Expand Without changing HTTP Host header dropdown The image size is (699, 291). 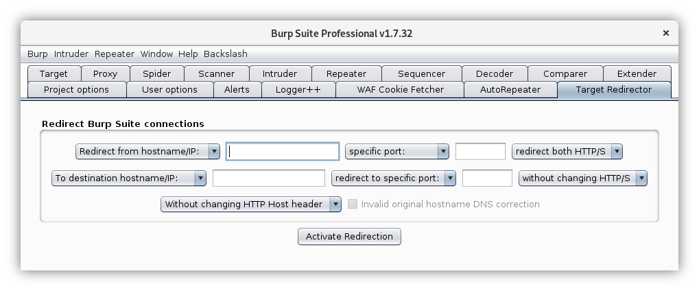[251, 205]
